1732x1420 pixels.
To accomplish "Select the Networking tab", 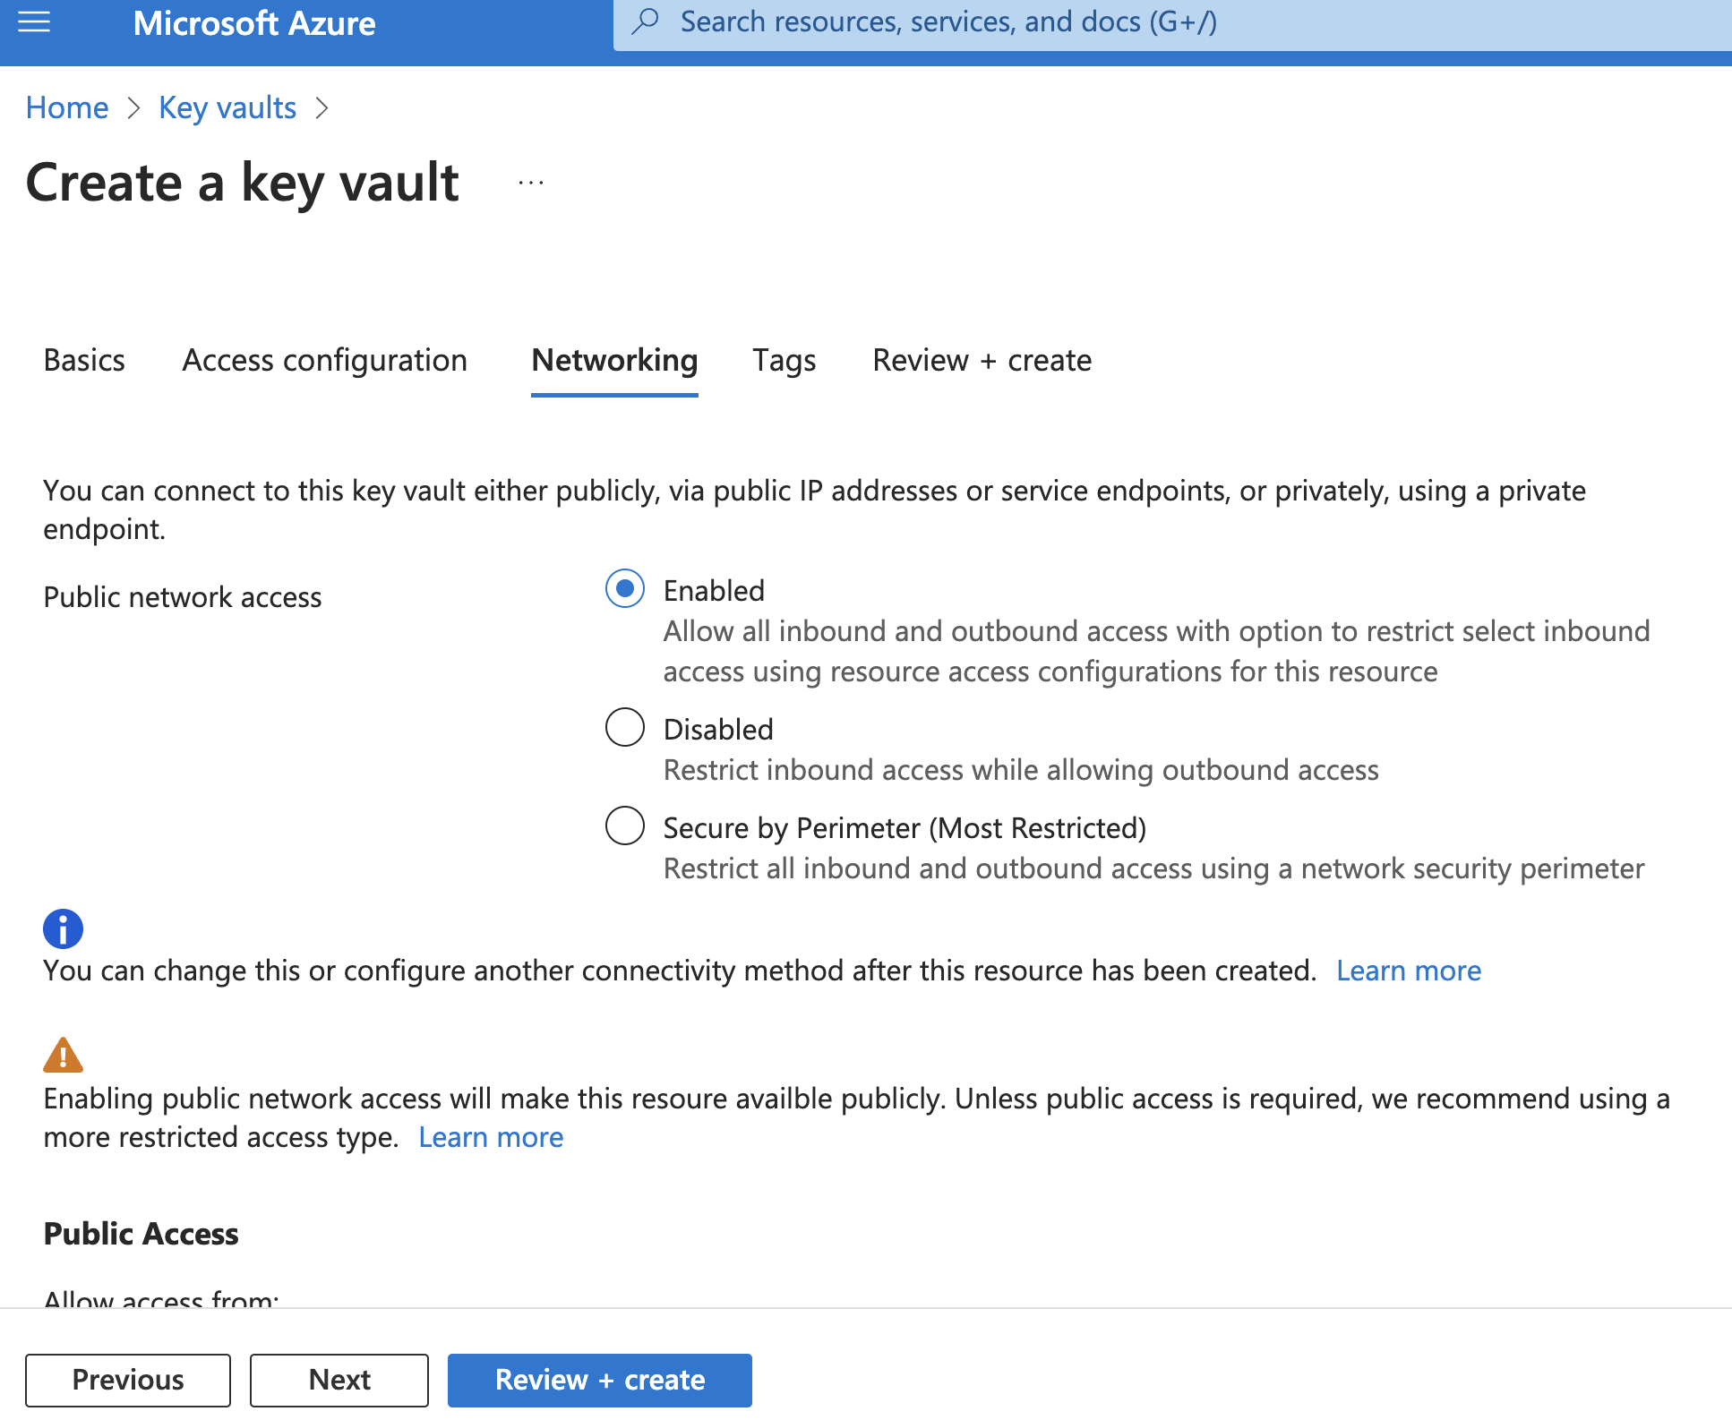I will [x=613, y=361].
